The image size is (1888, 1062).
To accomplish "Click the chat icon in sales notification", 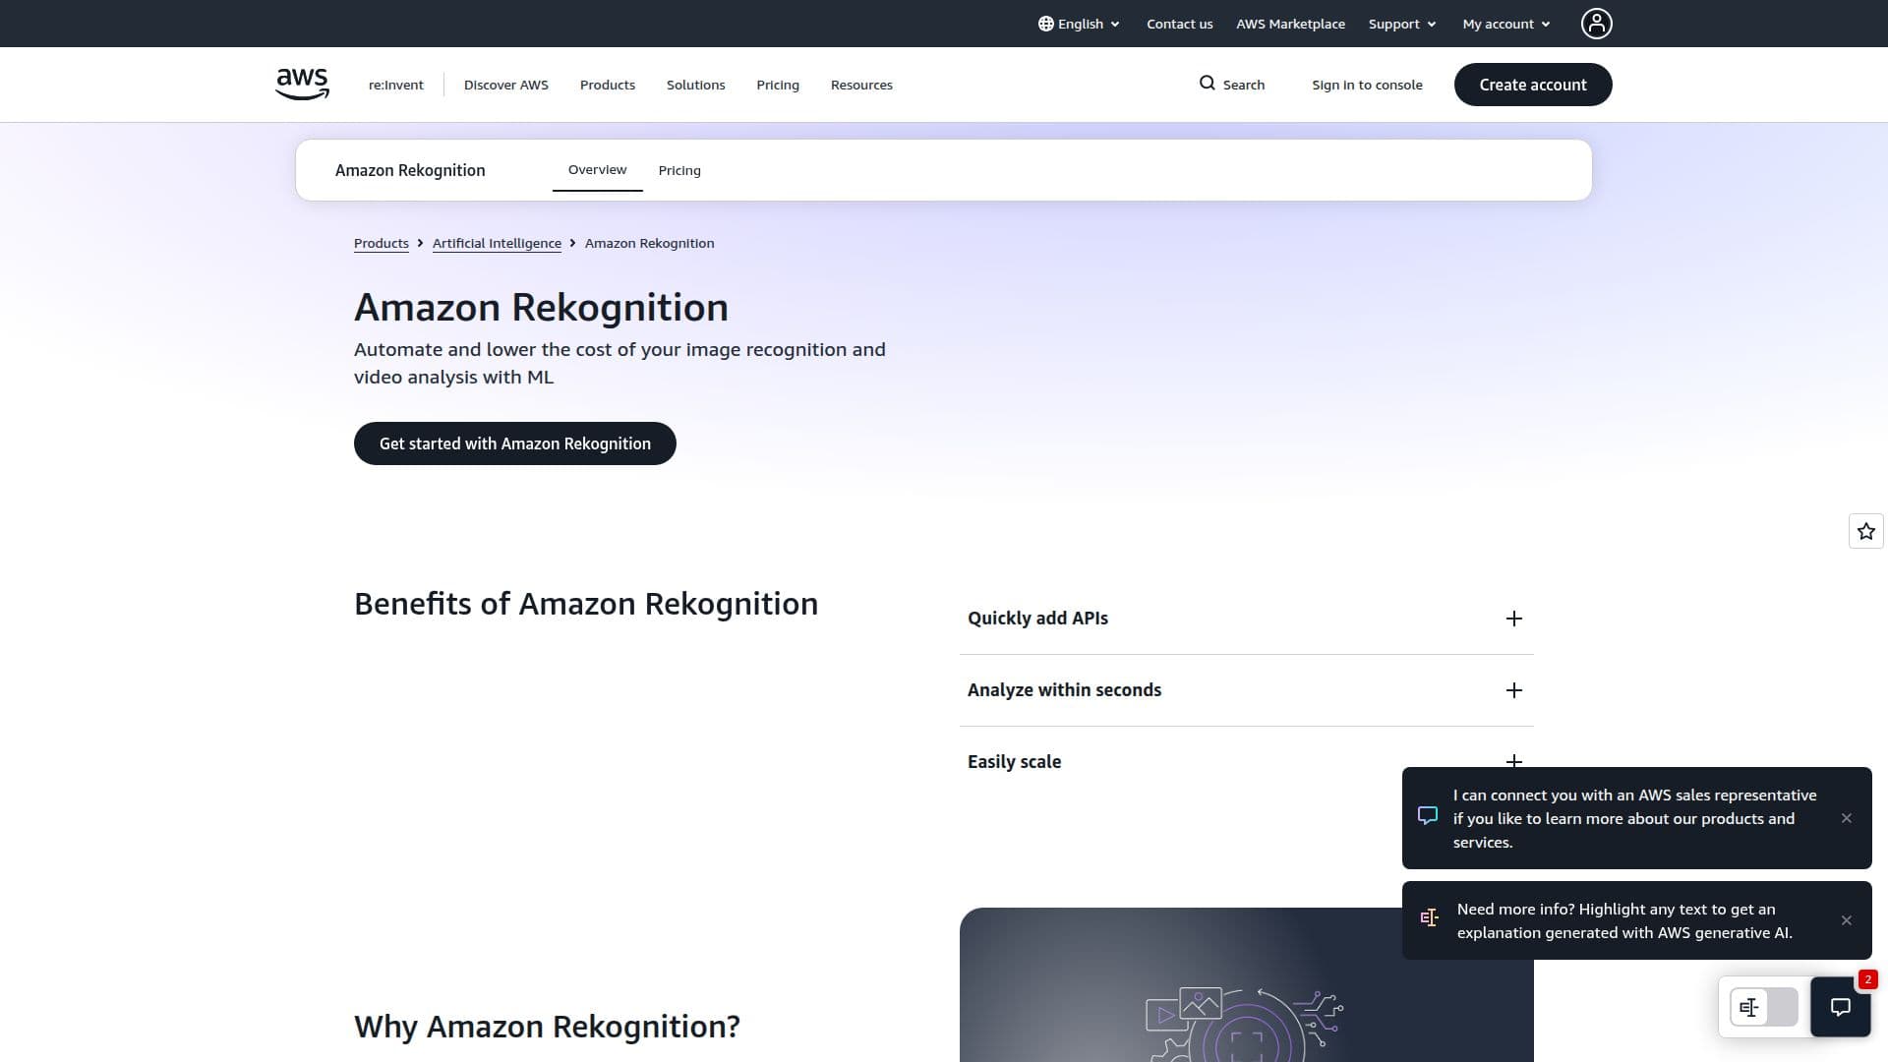I will point(1428,815).
